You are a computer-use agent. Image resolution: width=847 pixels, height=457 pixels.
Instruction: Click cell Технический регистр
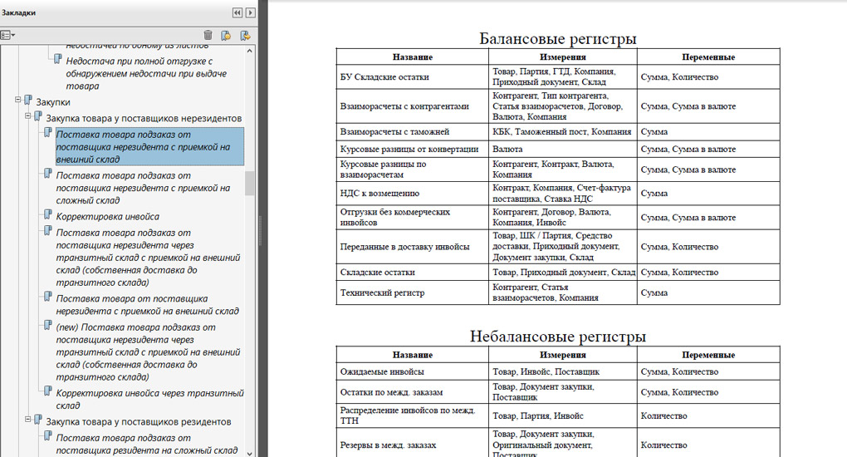click(x=412, y=292)
